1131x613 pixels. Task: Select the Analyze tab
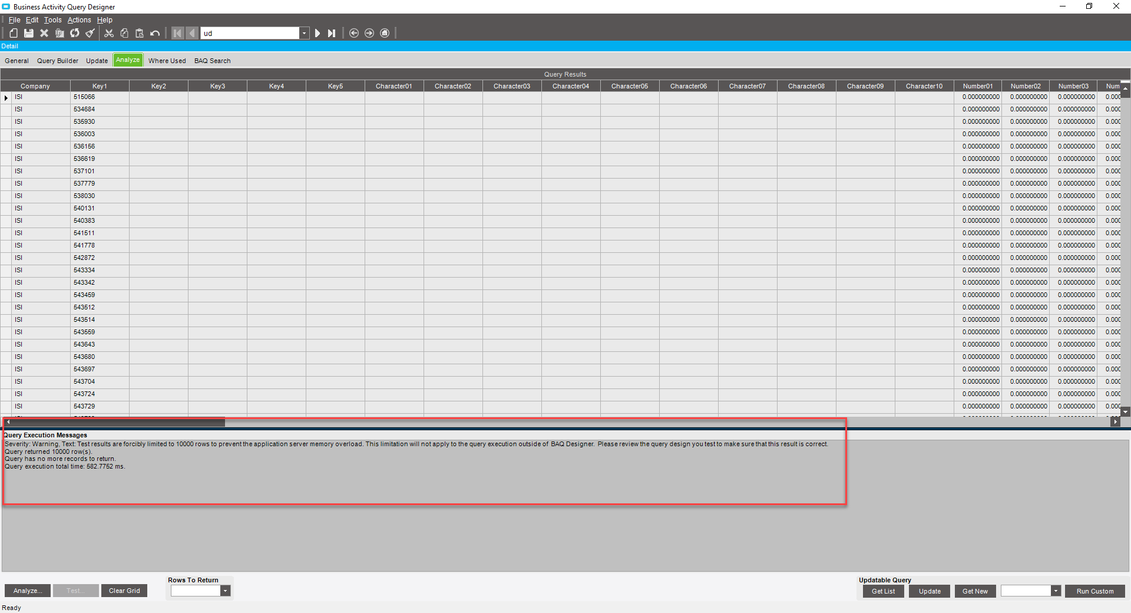pyautogui.click(x=128, y=60)
